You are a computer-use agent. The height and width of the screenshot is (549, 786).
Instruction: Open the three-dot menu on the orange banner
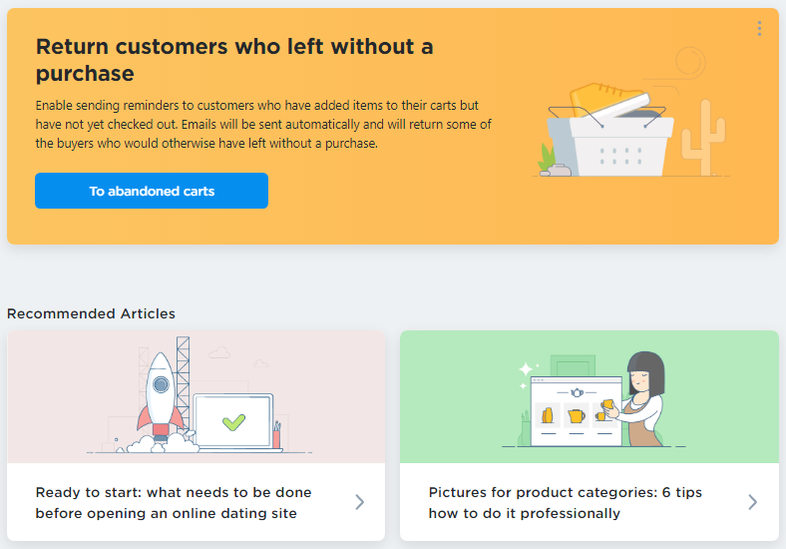[x=759, y=28]
